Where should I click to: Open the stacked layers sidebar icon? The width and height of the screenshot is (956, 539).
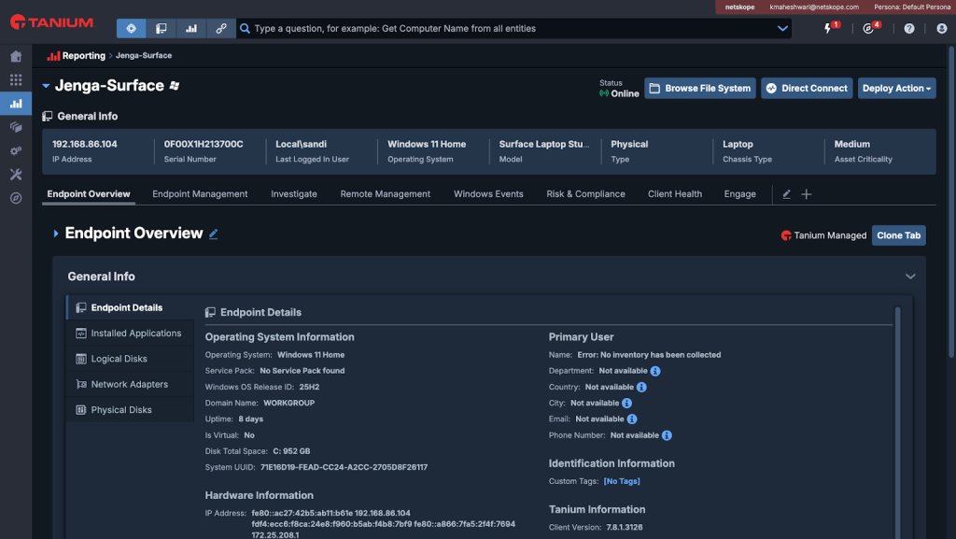16,127
